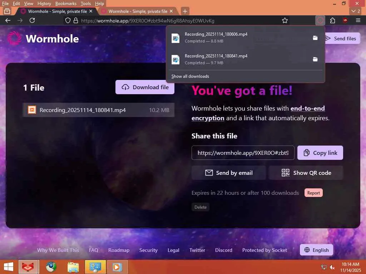Open a new tab with the plus button
Image resolution: width=366 pixels, height=274 pixels.
185,11
